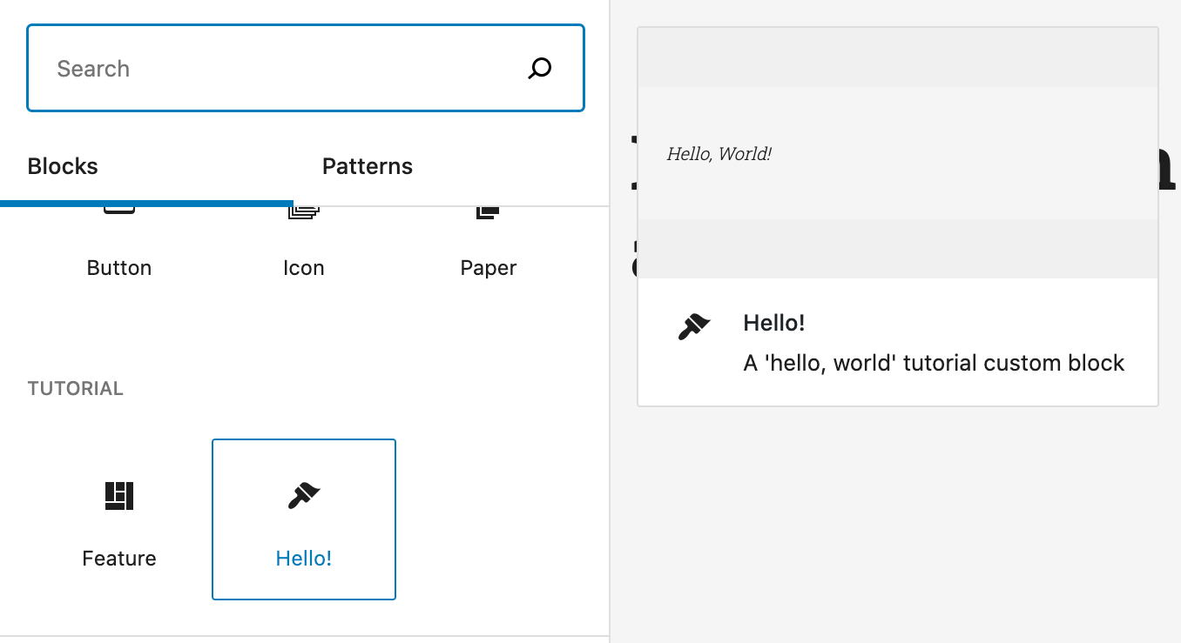This screenshot has width=1181, height=643.
Task: Click the blue underline beneath Blocks tab
Action: 146,204
